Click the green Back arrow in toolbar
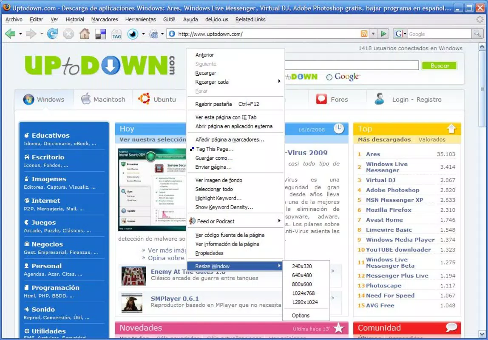488x340 pixels. [10, 34]
